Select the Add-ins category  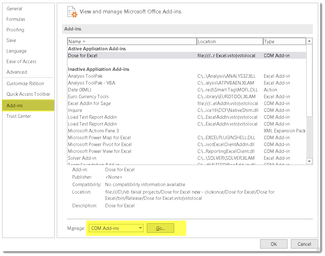[28, 106]
